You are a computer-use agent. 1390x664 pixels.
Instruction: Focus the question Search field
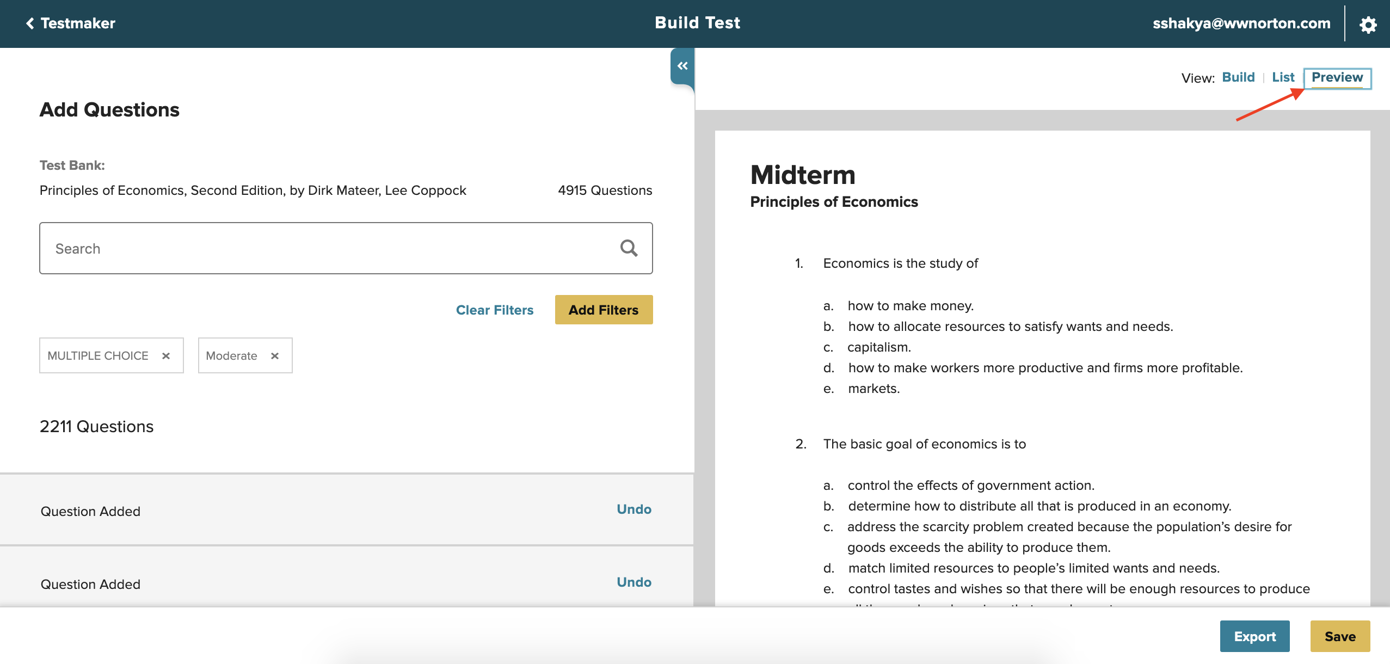(327, 248)
